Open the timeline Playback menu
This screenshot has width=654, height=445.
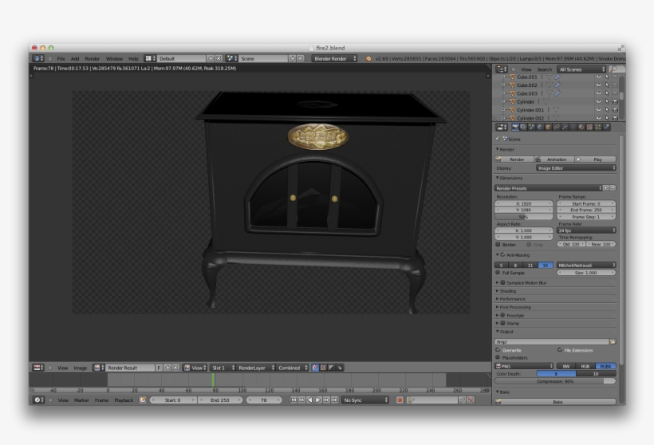click(124, 400)
